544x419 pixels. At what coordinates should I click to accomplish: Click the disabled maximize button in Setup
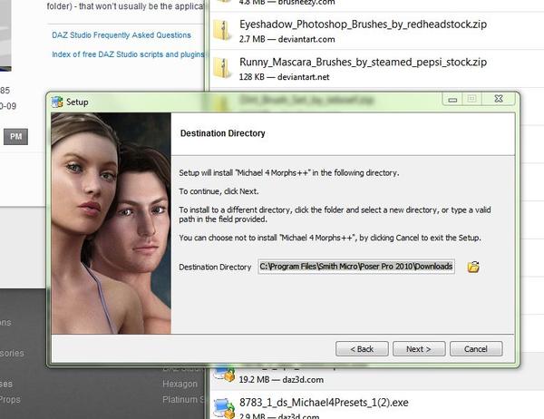pyautogui.click(x=471, y=99)
